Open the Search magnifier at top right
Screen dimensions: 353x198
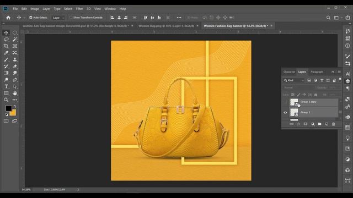point(329,18)
